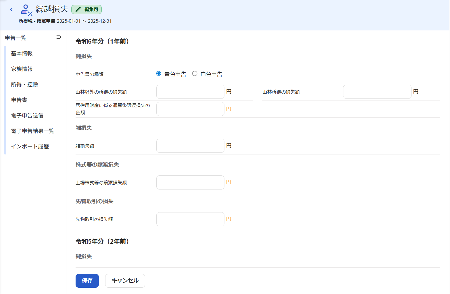
Task: Go back with the left chevron arrow
Action: (11, 10)
